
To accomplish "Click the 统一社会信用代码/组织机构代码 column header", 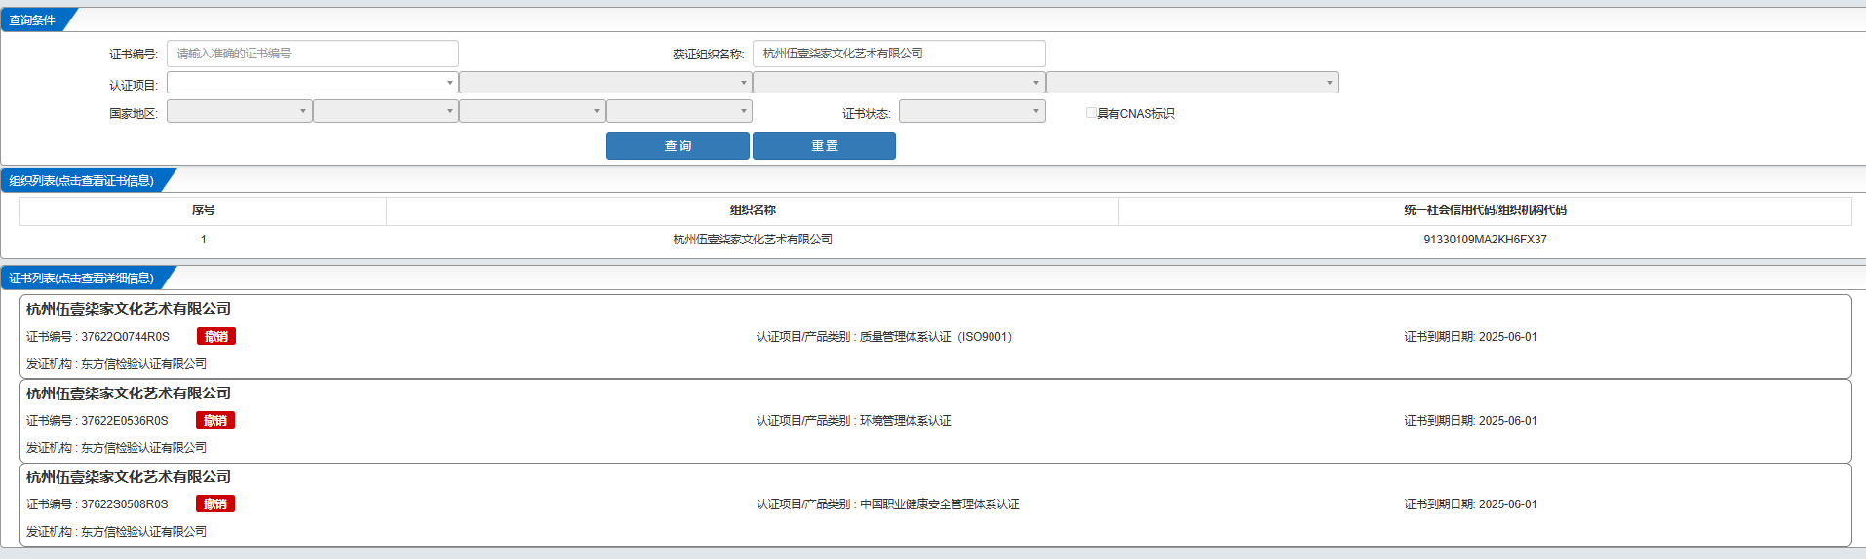I will pyautogui.click(x=1485, y=210).
